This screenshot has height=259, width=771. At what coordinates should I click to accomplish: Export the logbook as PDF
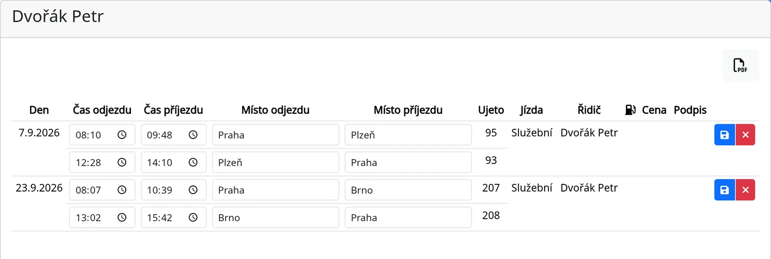[x=740, y=66]
